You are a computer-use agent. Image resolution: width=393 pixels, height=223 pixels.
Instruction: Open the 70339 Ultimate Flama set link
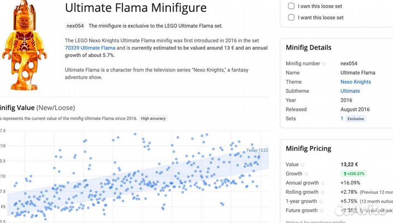[x=90, y=48]
